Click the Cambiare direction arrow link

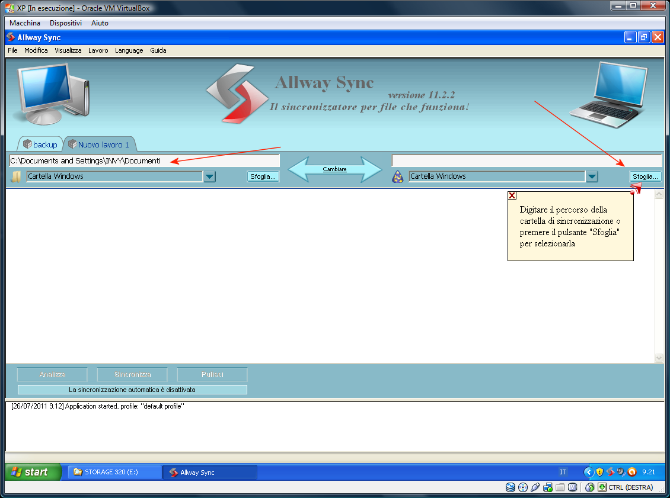click(334, 169)
